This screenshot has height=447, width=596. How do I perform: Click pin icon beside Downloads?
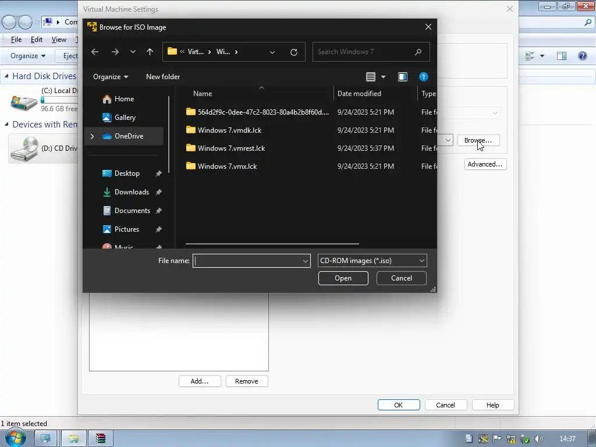coord(158,192)
